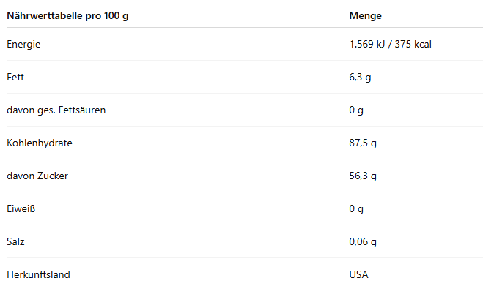
Task: Click the 6,3 g fat amount
Action: tap(362, 77)
